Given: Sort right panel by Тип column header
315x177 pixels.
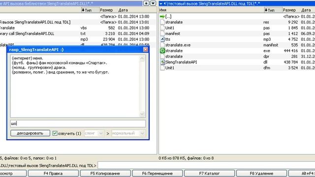Looking at the screenshot, I should point(273,10).
